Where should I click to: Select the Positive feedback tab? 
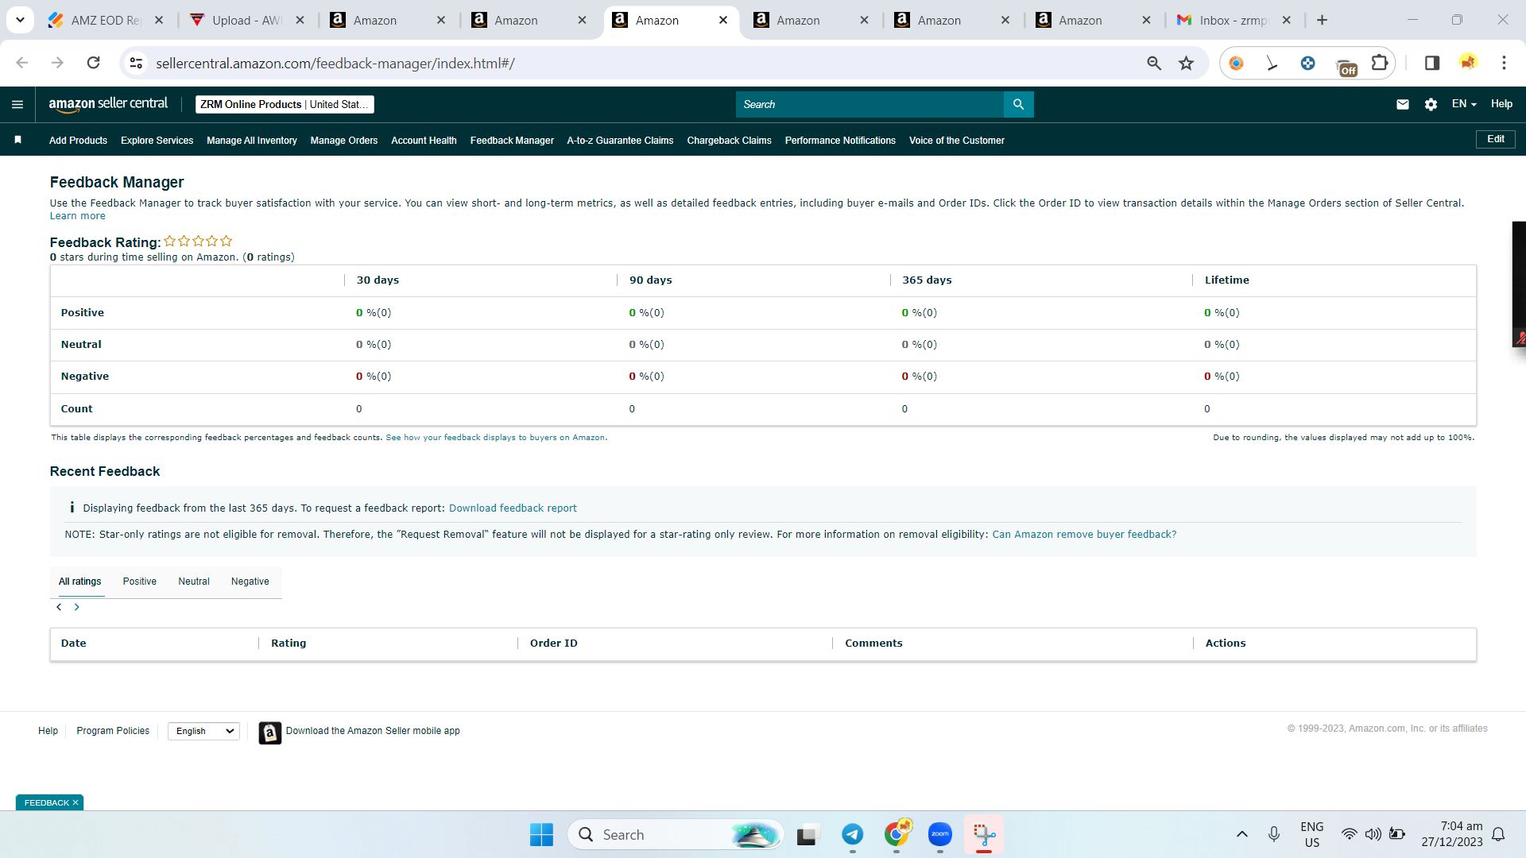140,582
